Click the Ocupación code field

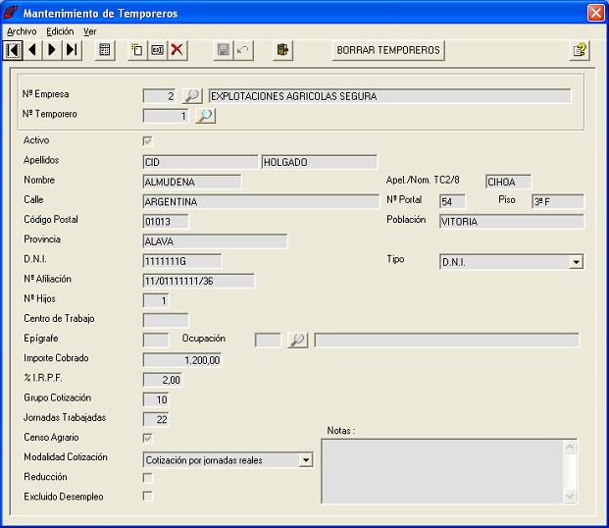pos(268,341)
